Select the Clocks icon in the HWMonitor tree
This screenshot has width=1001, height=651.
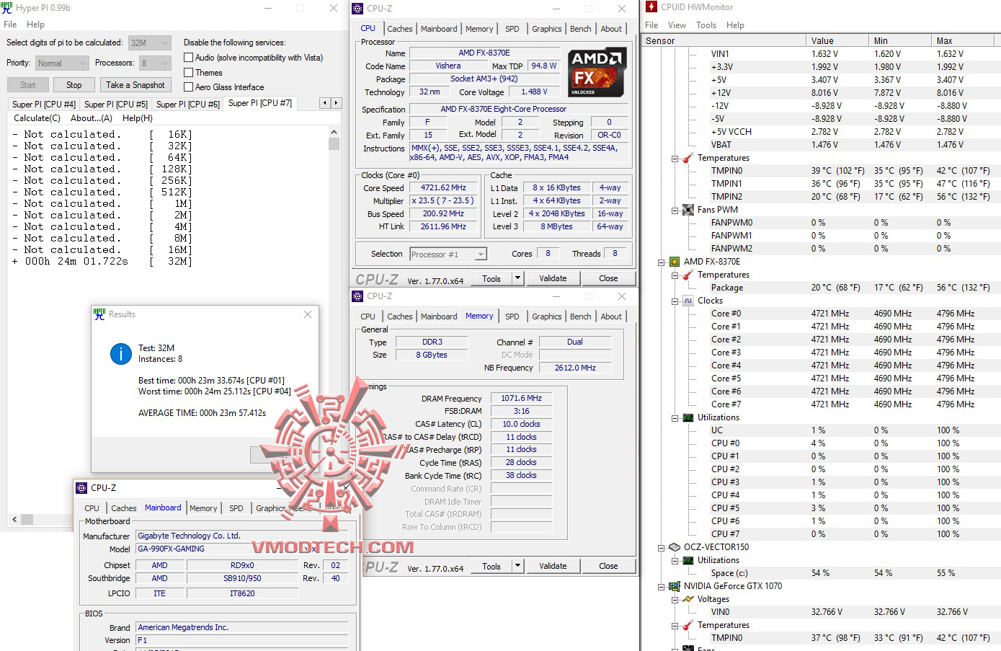coord(688,301)
